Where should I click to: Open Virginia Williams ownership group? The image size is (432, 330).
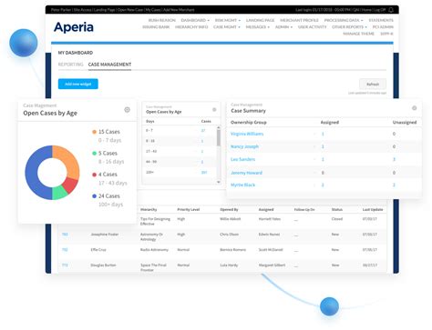click(247, 134)
